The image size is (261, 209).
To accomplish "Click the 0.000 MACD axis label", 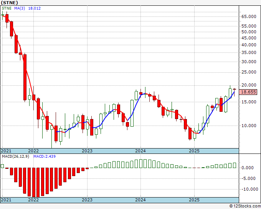I will 248,168.
